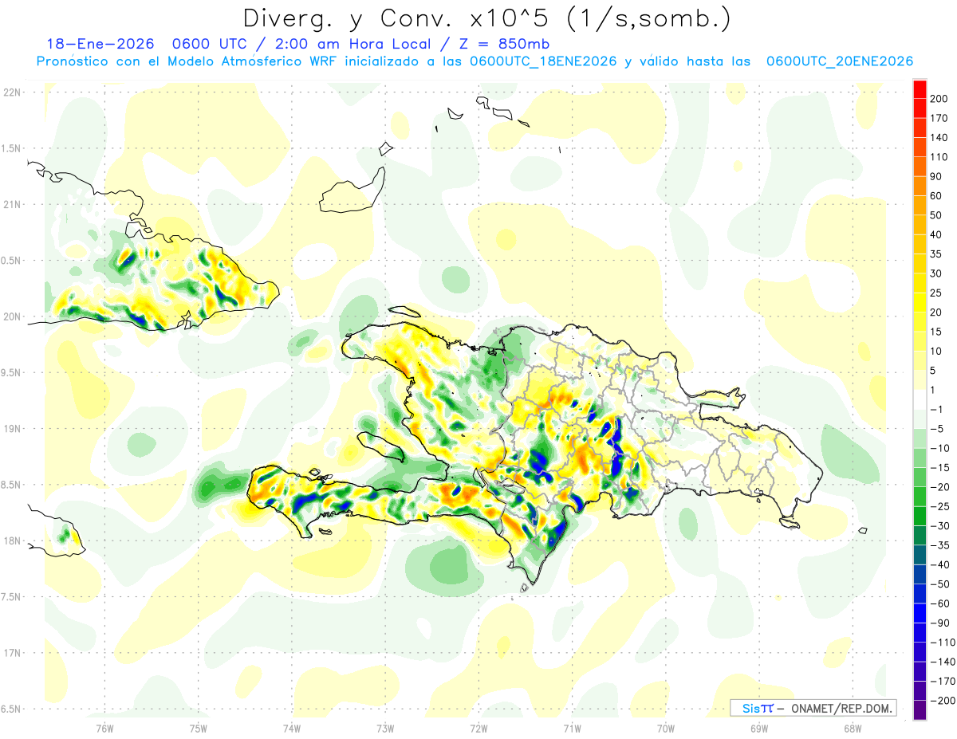This screenshot has height=739, width=957.
Task: Click the date line '18-Ene-2026 0600 UTC'
Action: [149, 44]
